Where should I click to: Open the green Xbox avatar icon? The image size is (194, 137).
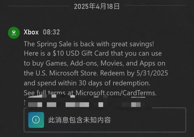coord(14,33)
